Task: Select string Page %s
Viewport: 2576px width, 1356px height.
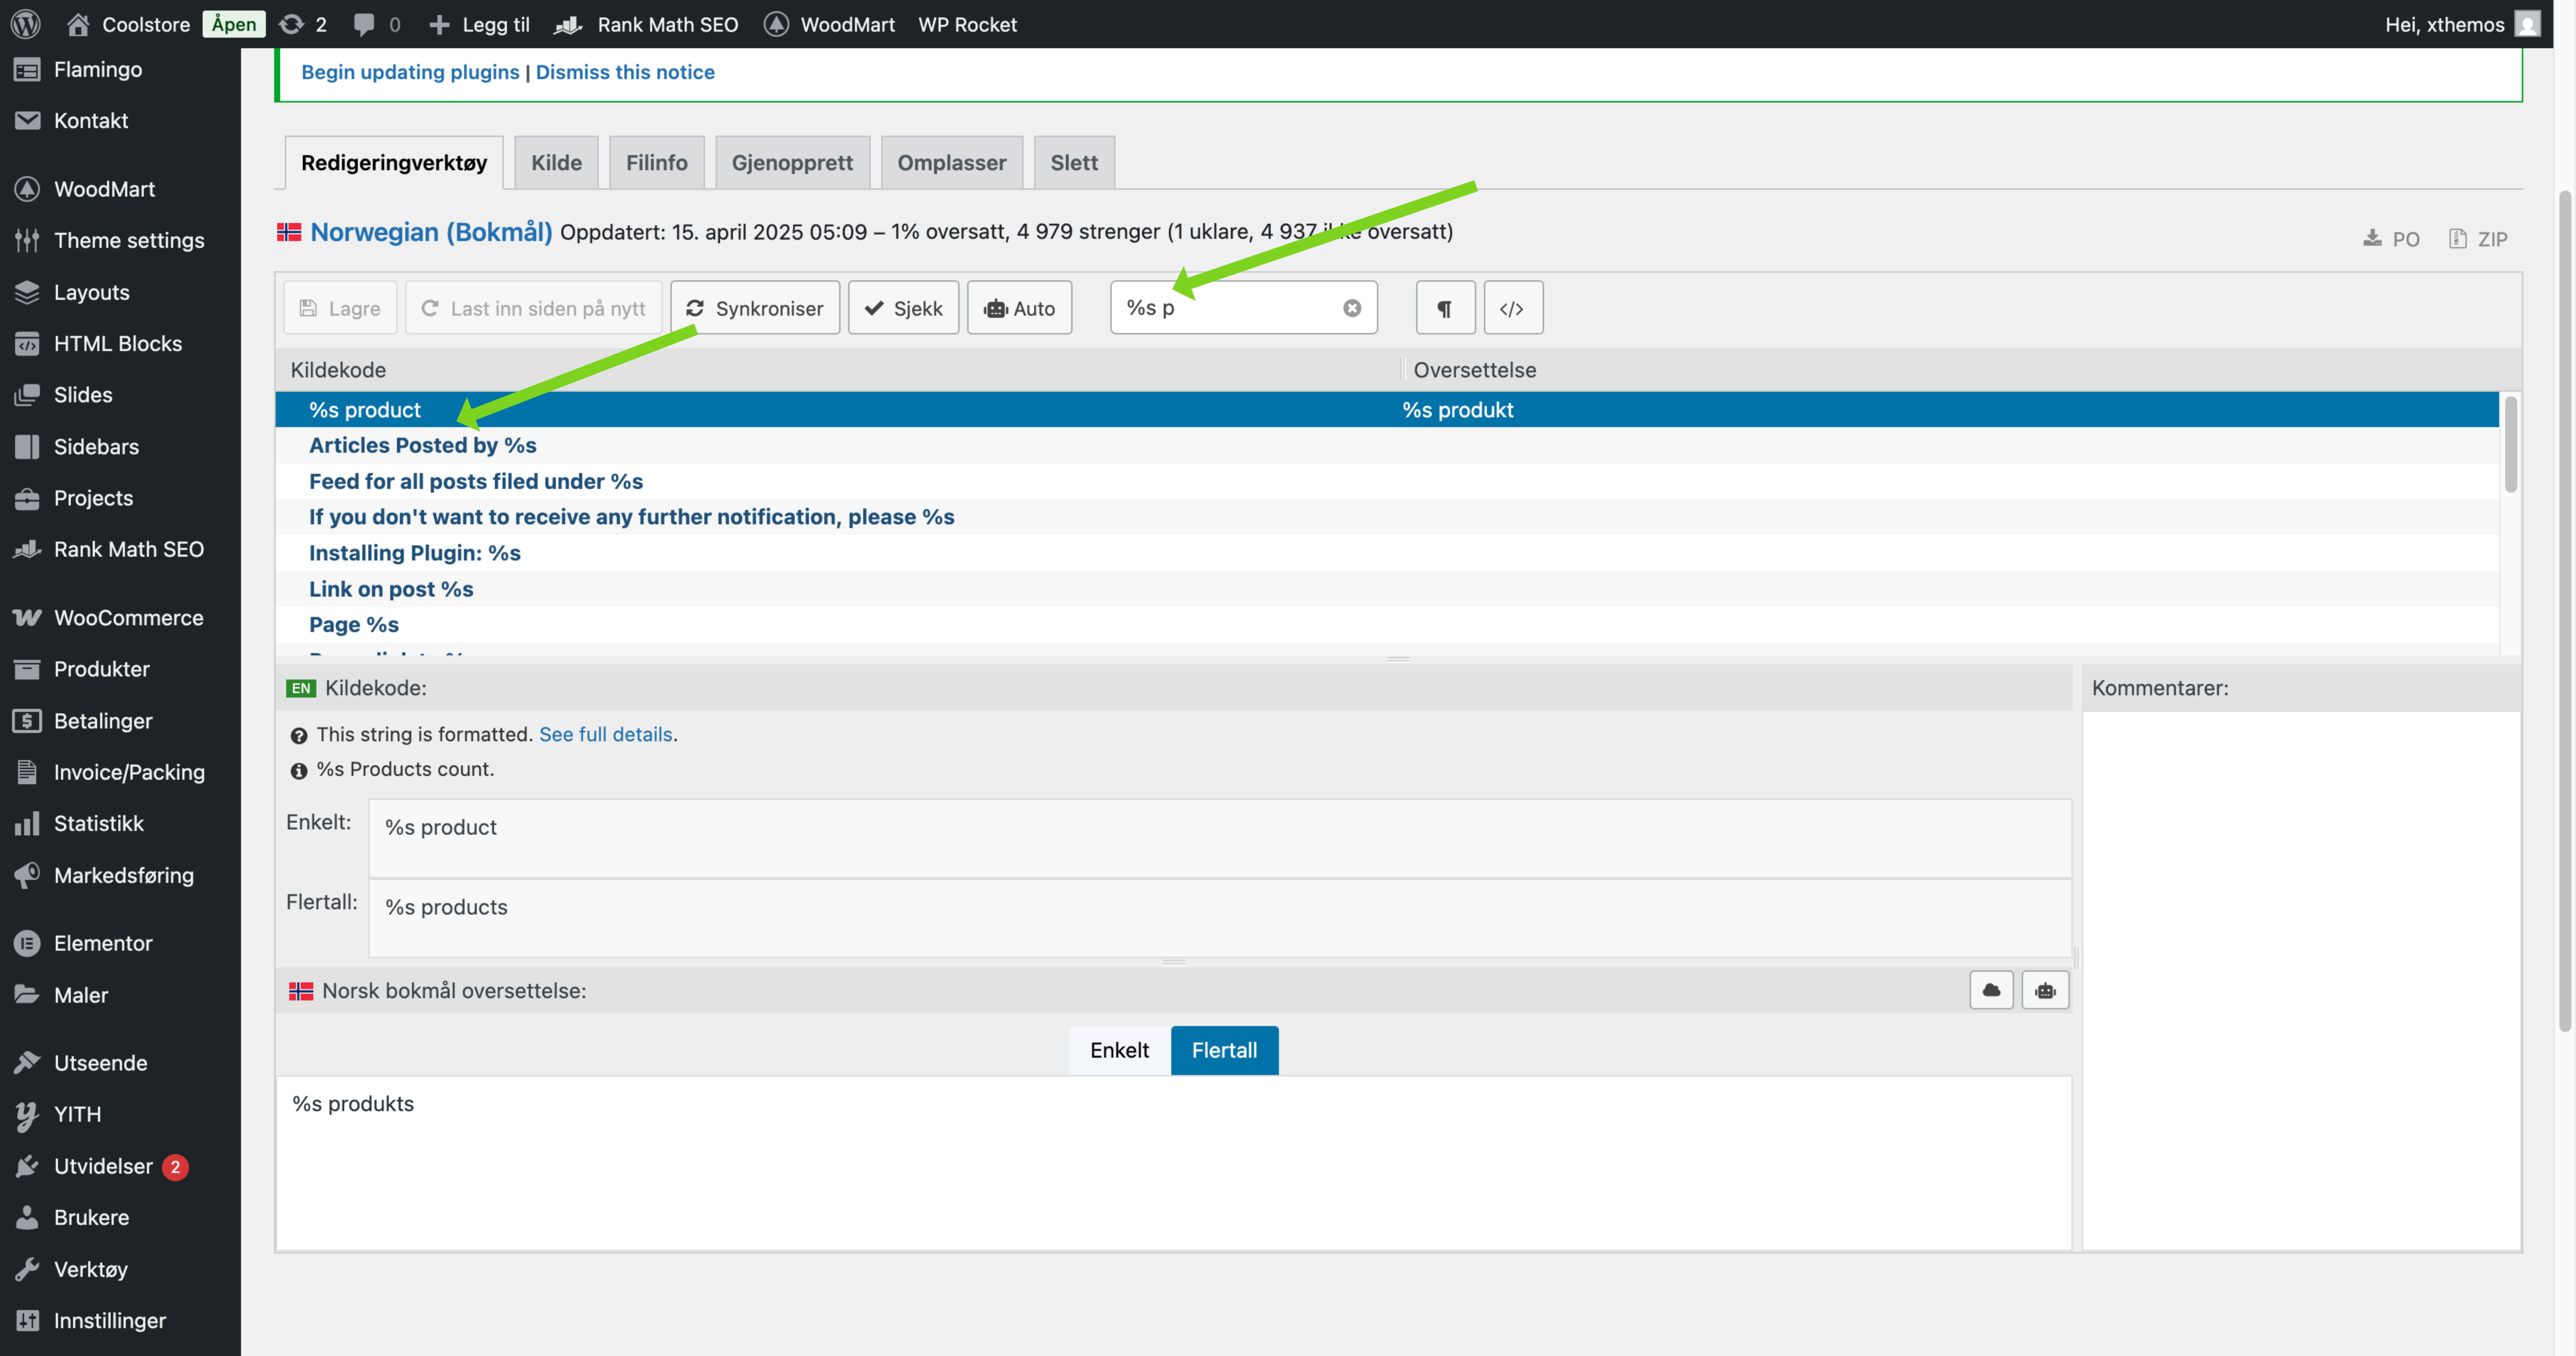Action: (1387, 625)
